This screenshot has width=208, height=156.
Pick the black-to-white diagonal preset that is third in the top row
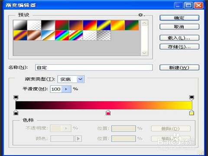coord(48,25)
